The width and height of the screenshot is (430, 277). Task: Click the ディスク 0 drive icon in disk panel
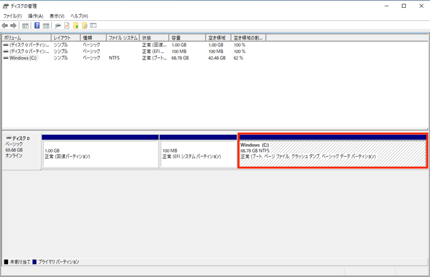click(9, 138)
